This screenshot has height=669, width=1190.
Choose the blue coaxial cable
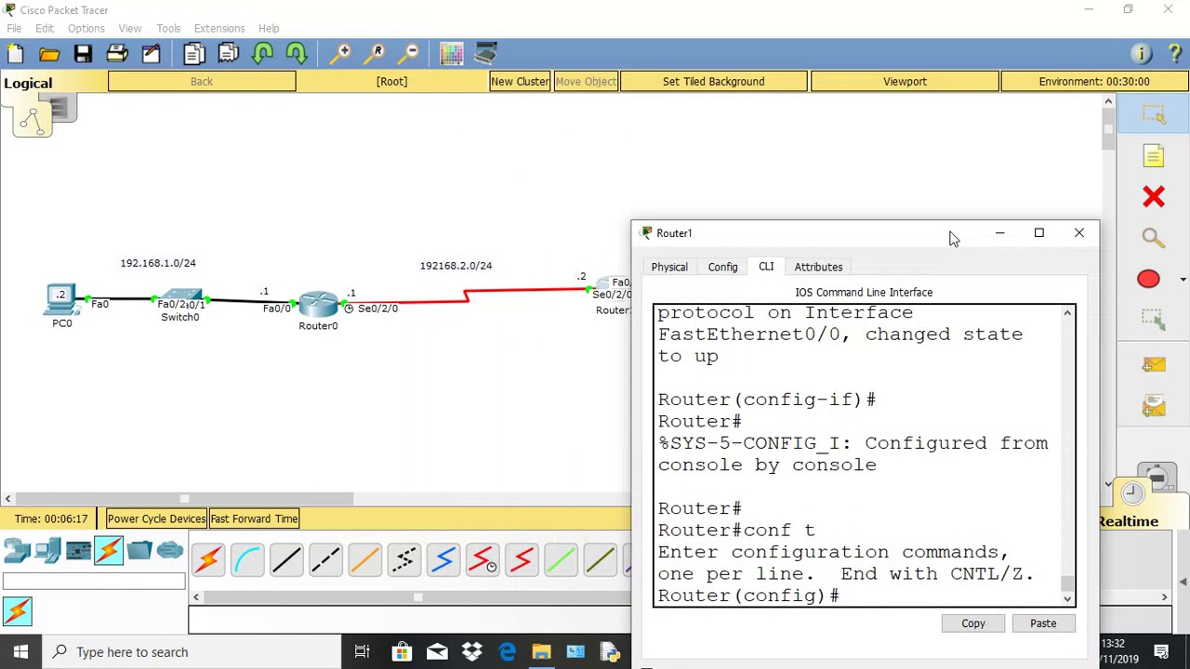(443, 559)
